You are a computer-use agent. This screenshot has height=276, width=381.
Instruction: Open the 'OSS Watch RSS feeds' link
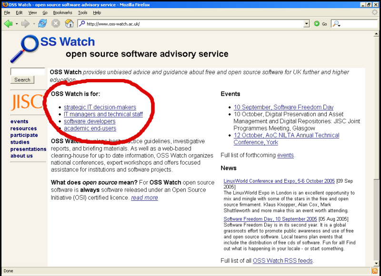tap(283, 261)
